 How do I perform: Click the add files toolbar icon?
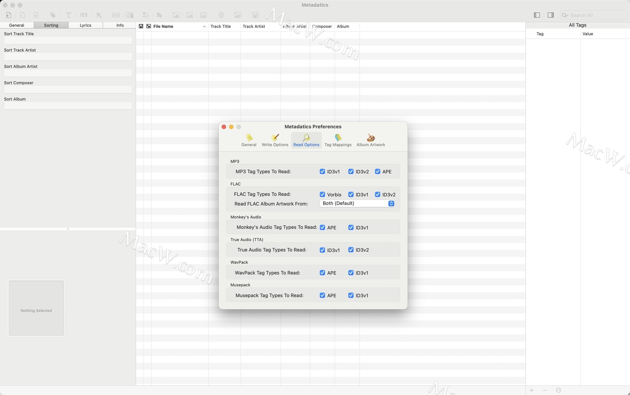pyautogui.click(x=9, y=15)
